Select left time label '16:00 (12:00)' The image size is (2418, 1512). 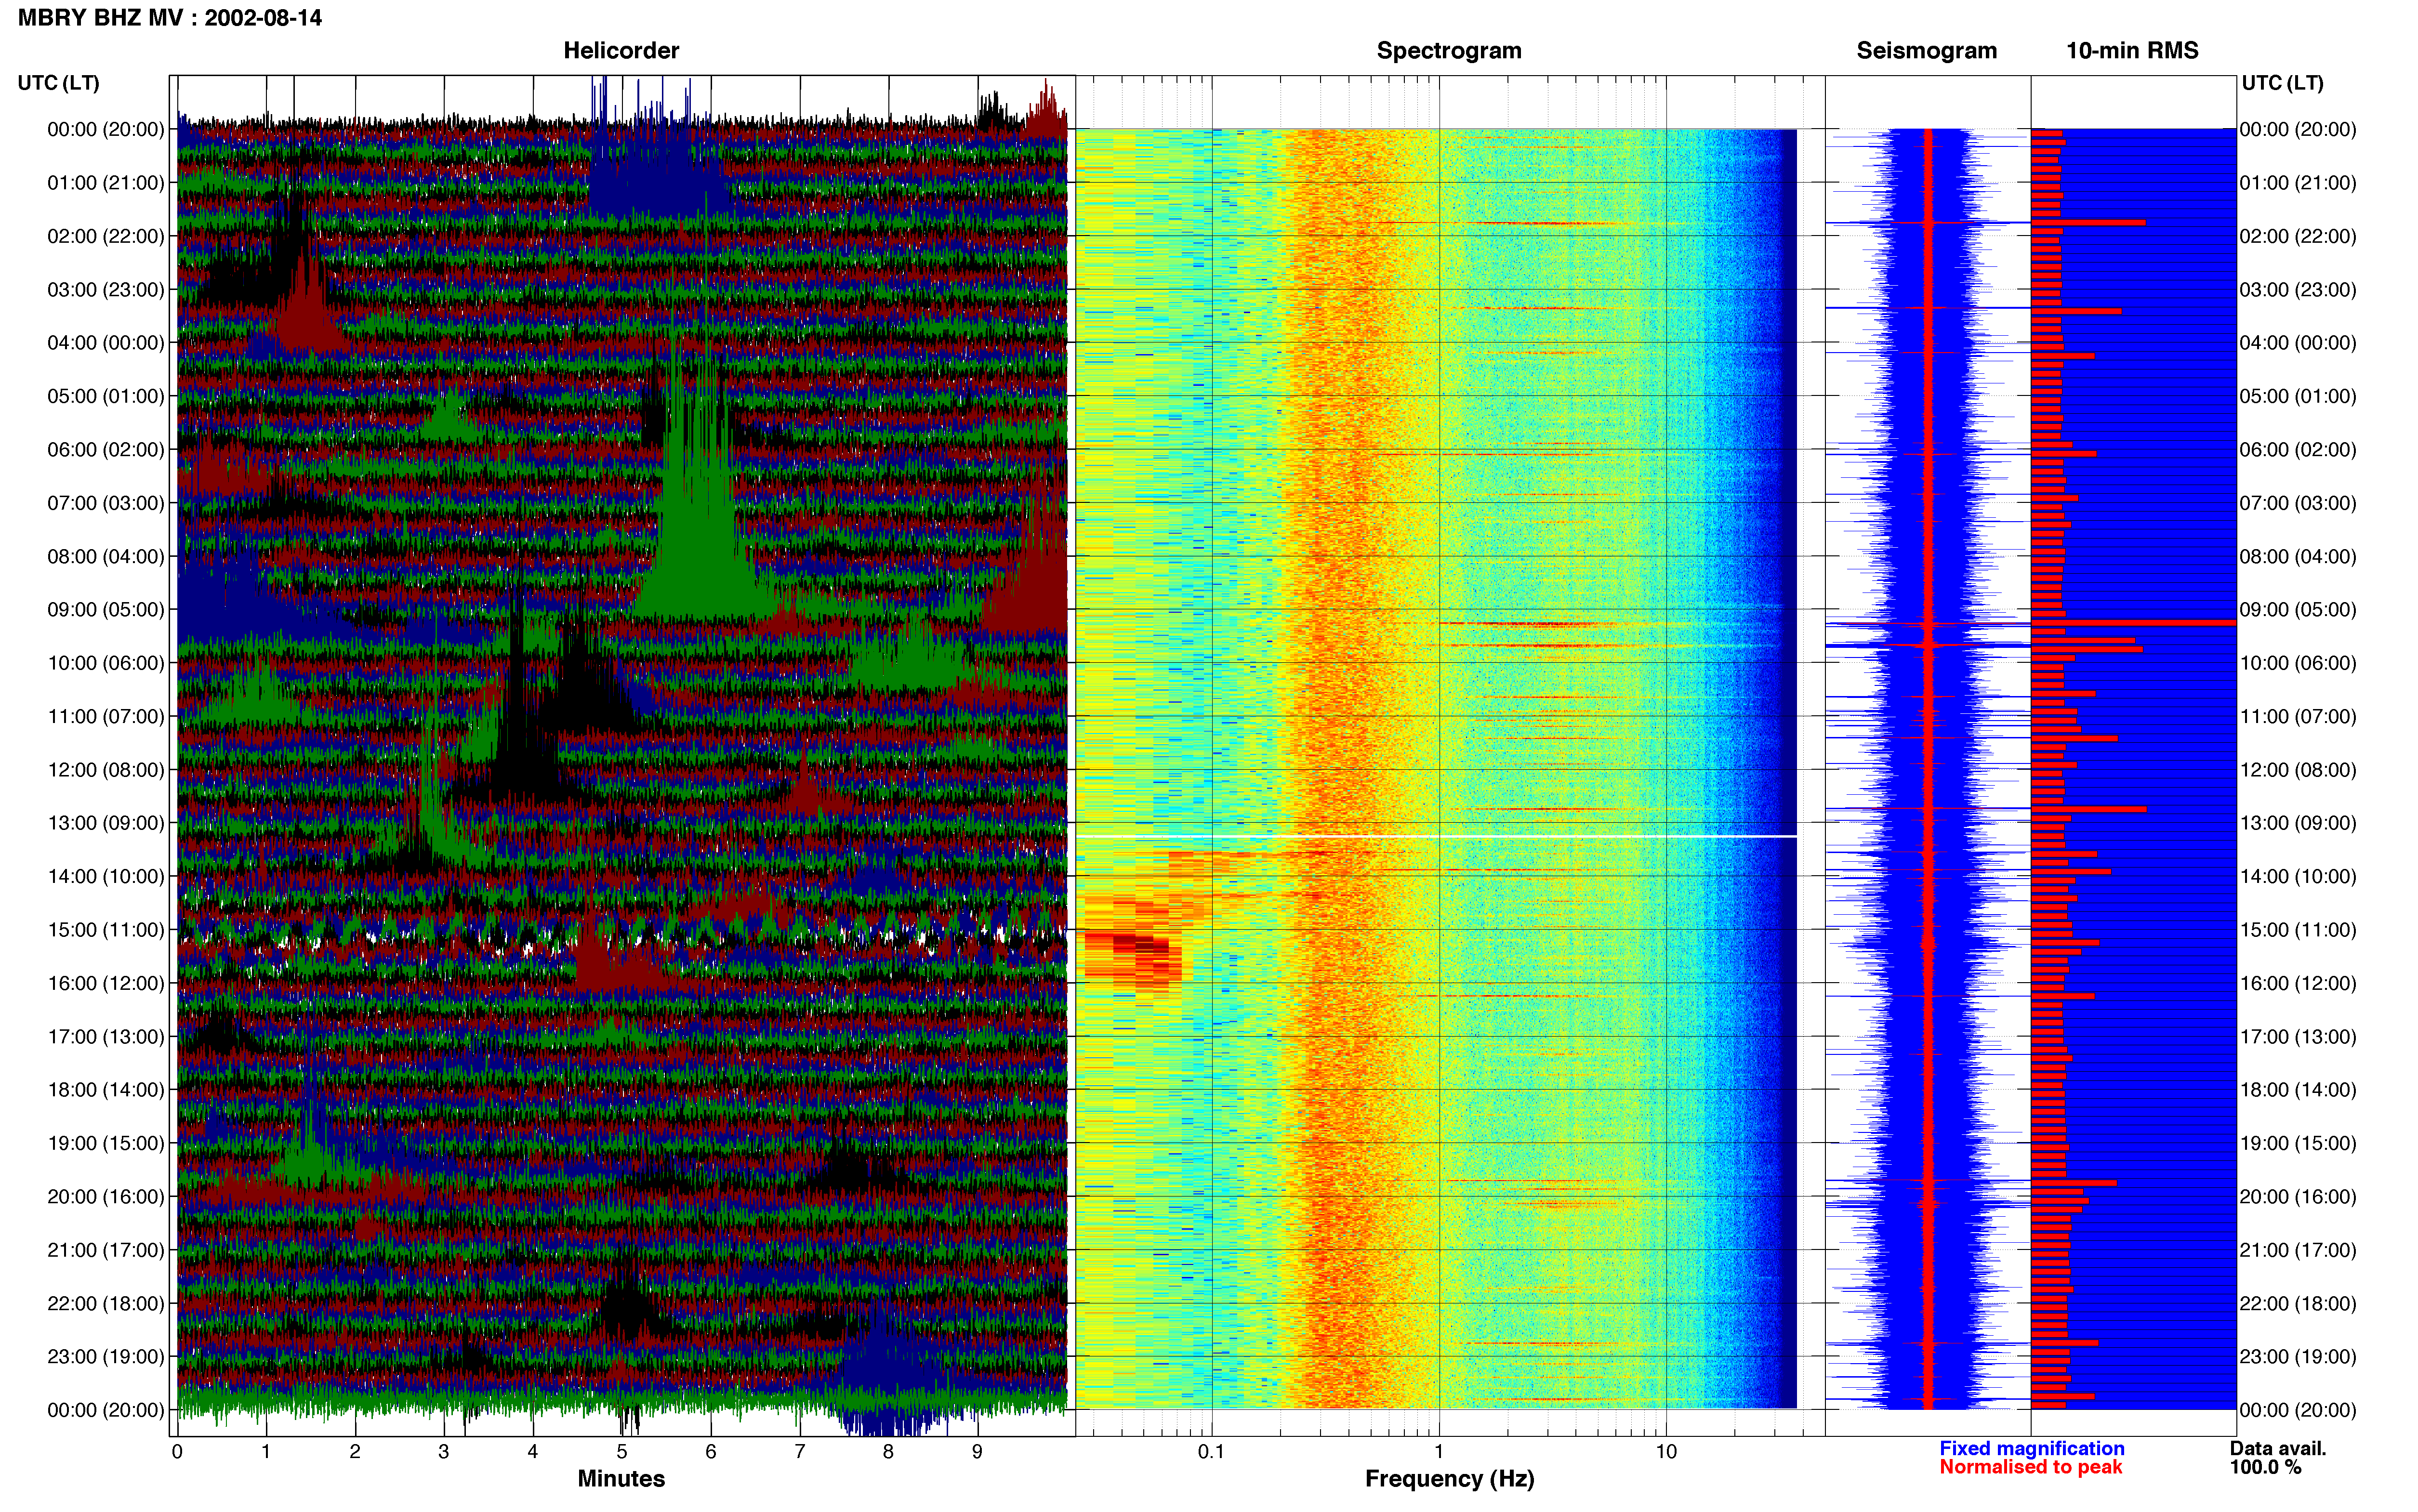point(106,983)
